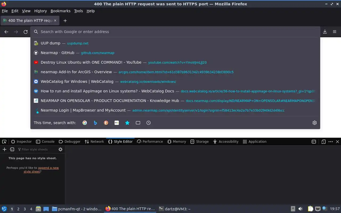This screenshot has height=213, width=341.
Task: Import an existing style sheet icon
Action: pyautogui.click(x=12, y=149)
